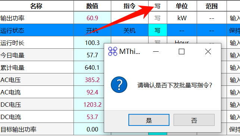Maximize the MThings dialog window

pyautogui.click(x=181, y=52)
